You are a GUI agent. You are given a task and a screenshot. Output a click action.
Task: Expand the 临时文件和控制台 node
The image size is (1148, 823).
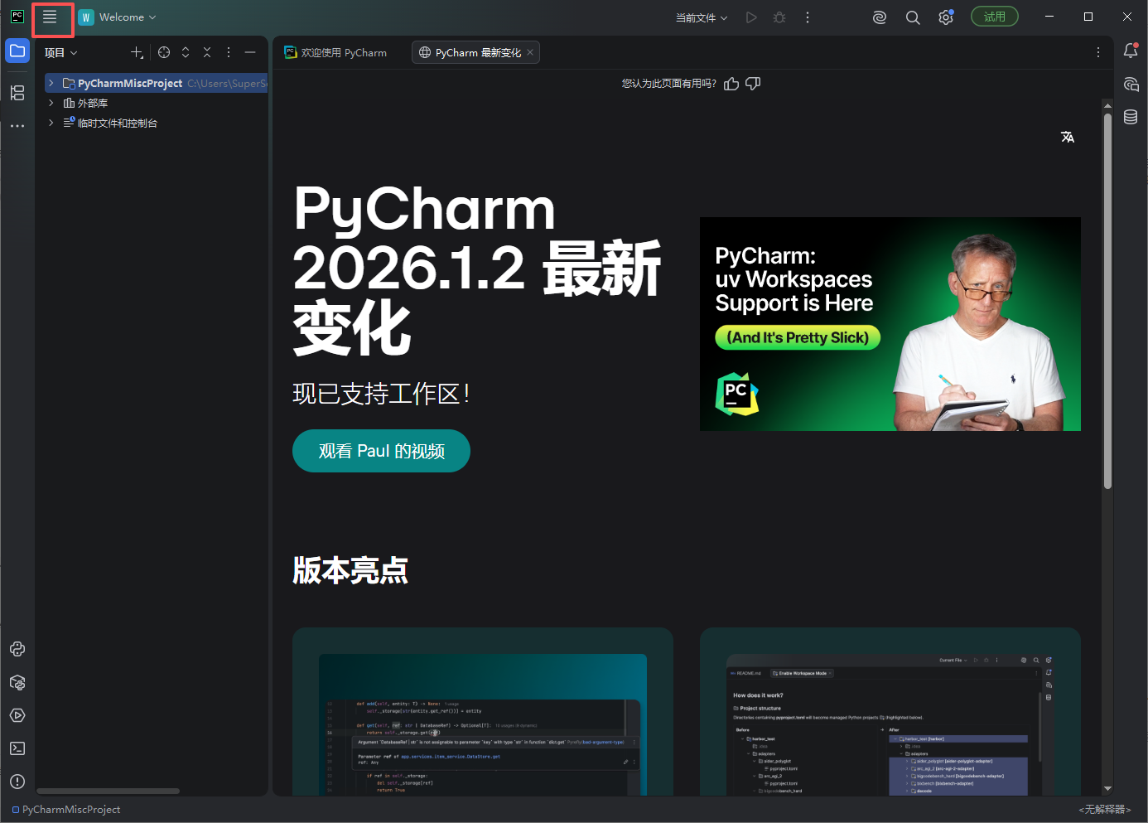coord(51,123)
